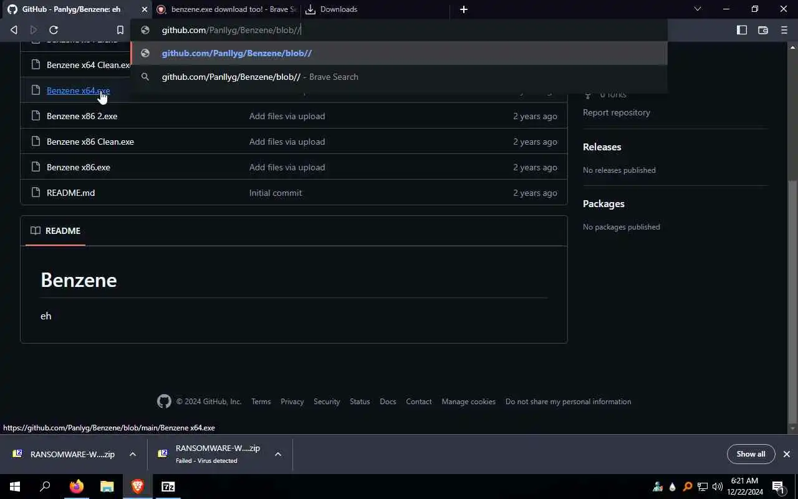Expand options chevron for failed virus-detected download
The height and width of the screenshot is (499, 798).
[278, 454]
